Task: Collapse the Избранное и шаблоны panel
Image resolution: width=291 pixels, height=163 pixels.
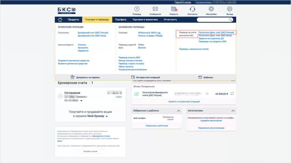Action: (178, 111)
